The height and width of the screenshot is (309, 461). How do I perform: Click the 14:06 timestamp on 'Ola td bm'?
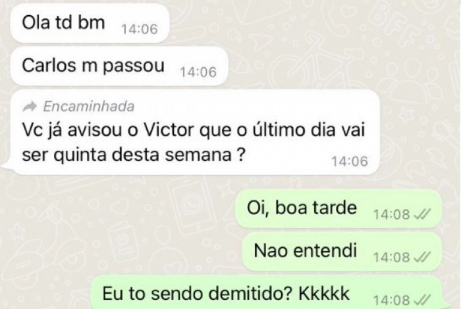pyautogui.click(x=140, y=29)
